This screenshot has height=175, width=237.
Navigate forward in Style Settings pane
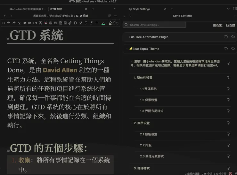pyautogui.click(x=130, y=16)
